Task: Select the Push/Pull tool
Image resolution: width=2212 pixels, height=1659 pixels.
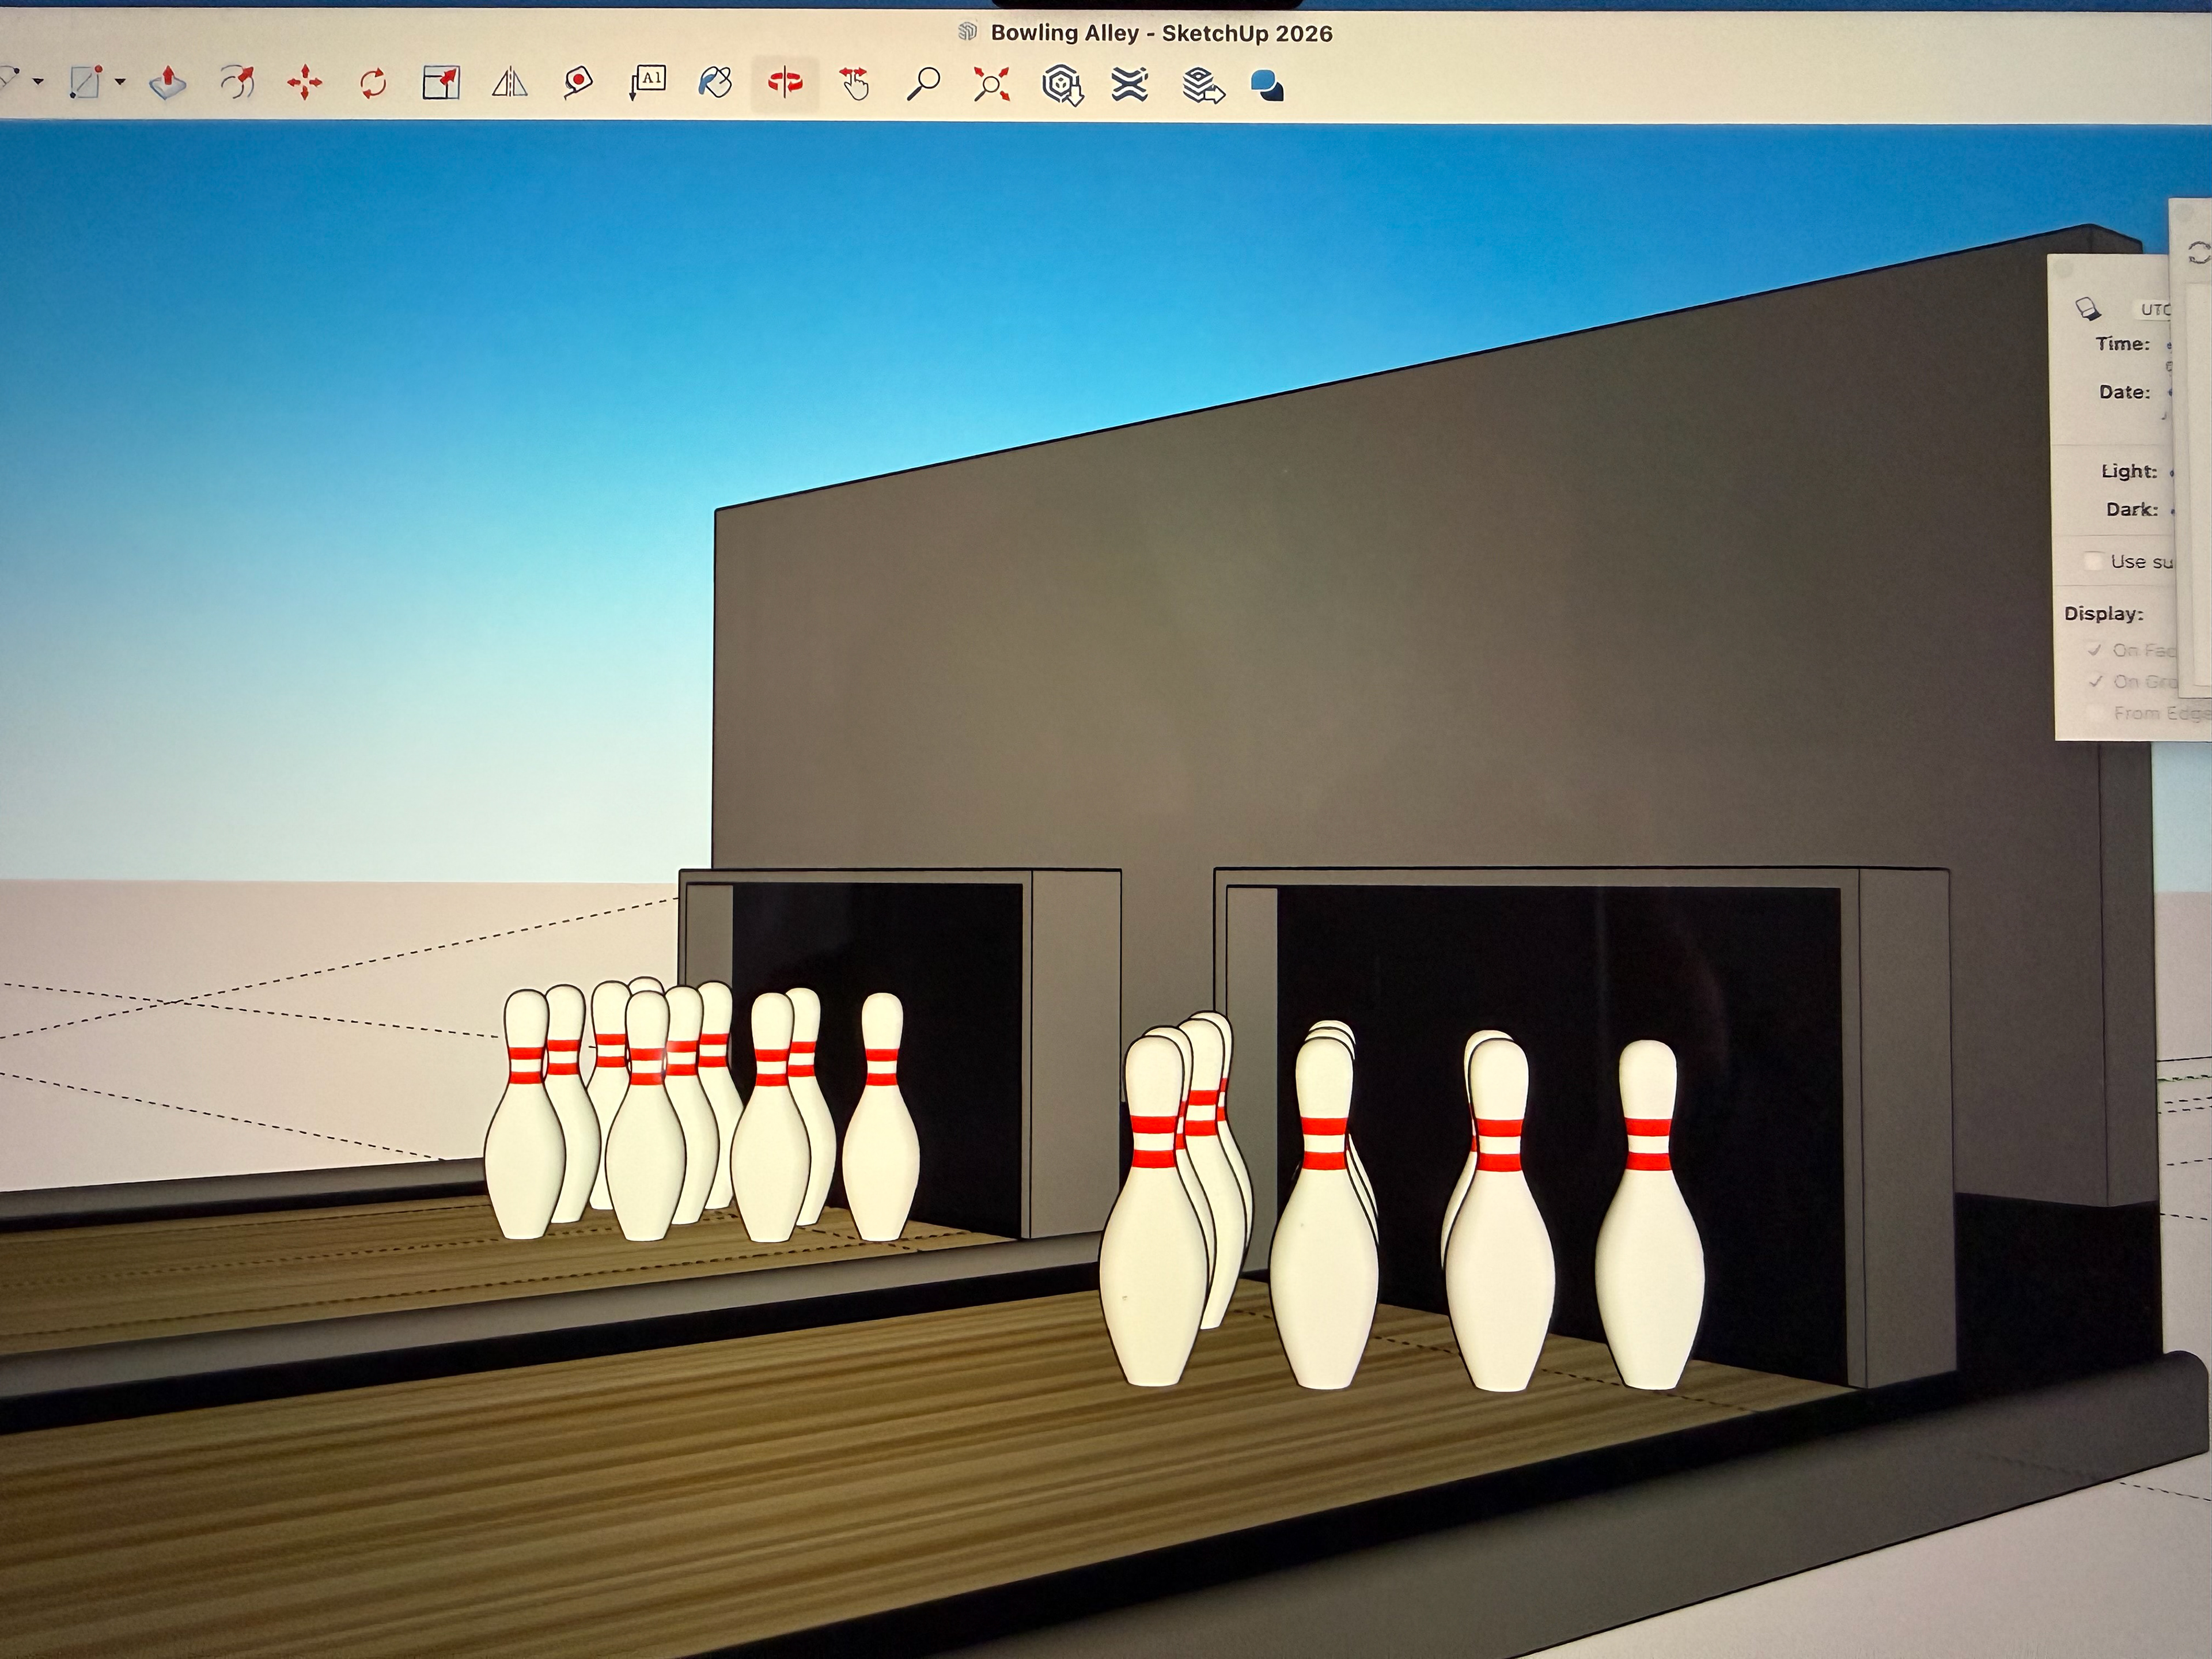Action: point(168,83)
